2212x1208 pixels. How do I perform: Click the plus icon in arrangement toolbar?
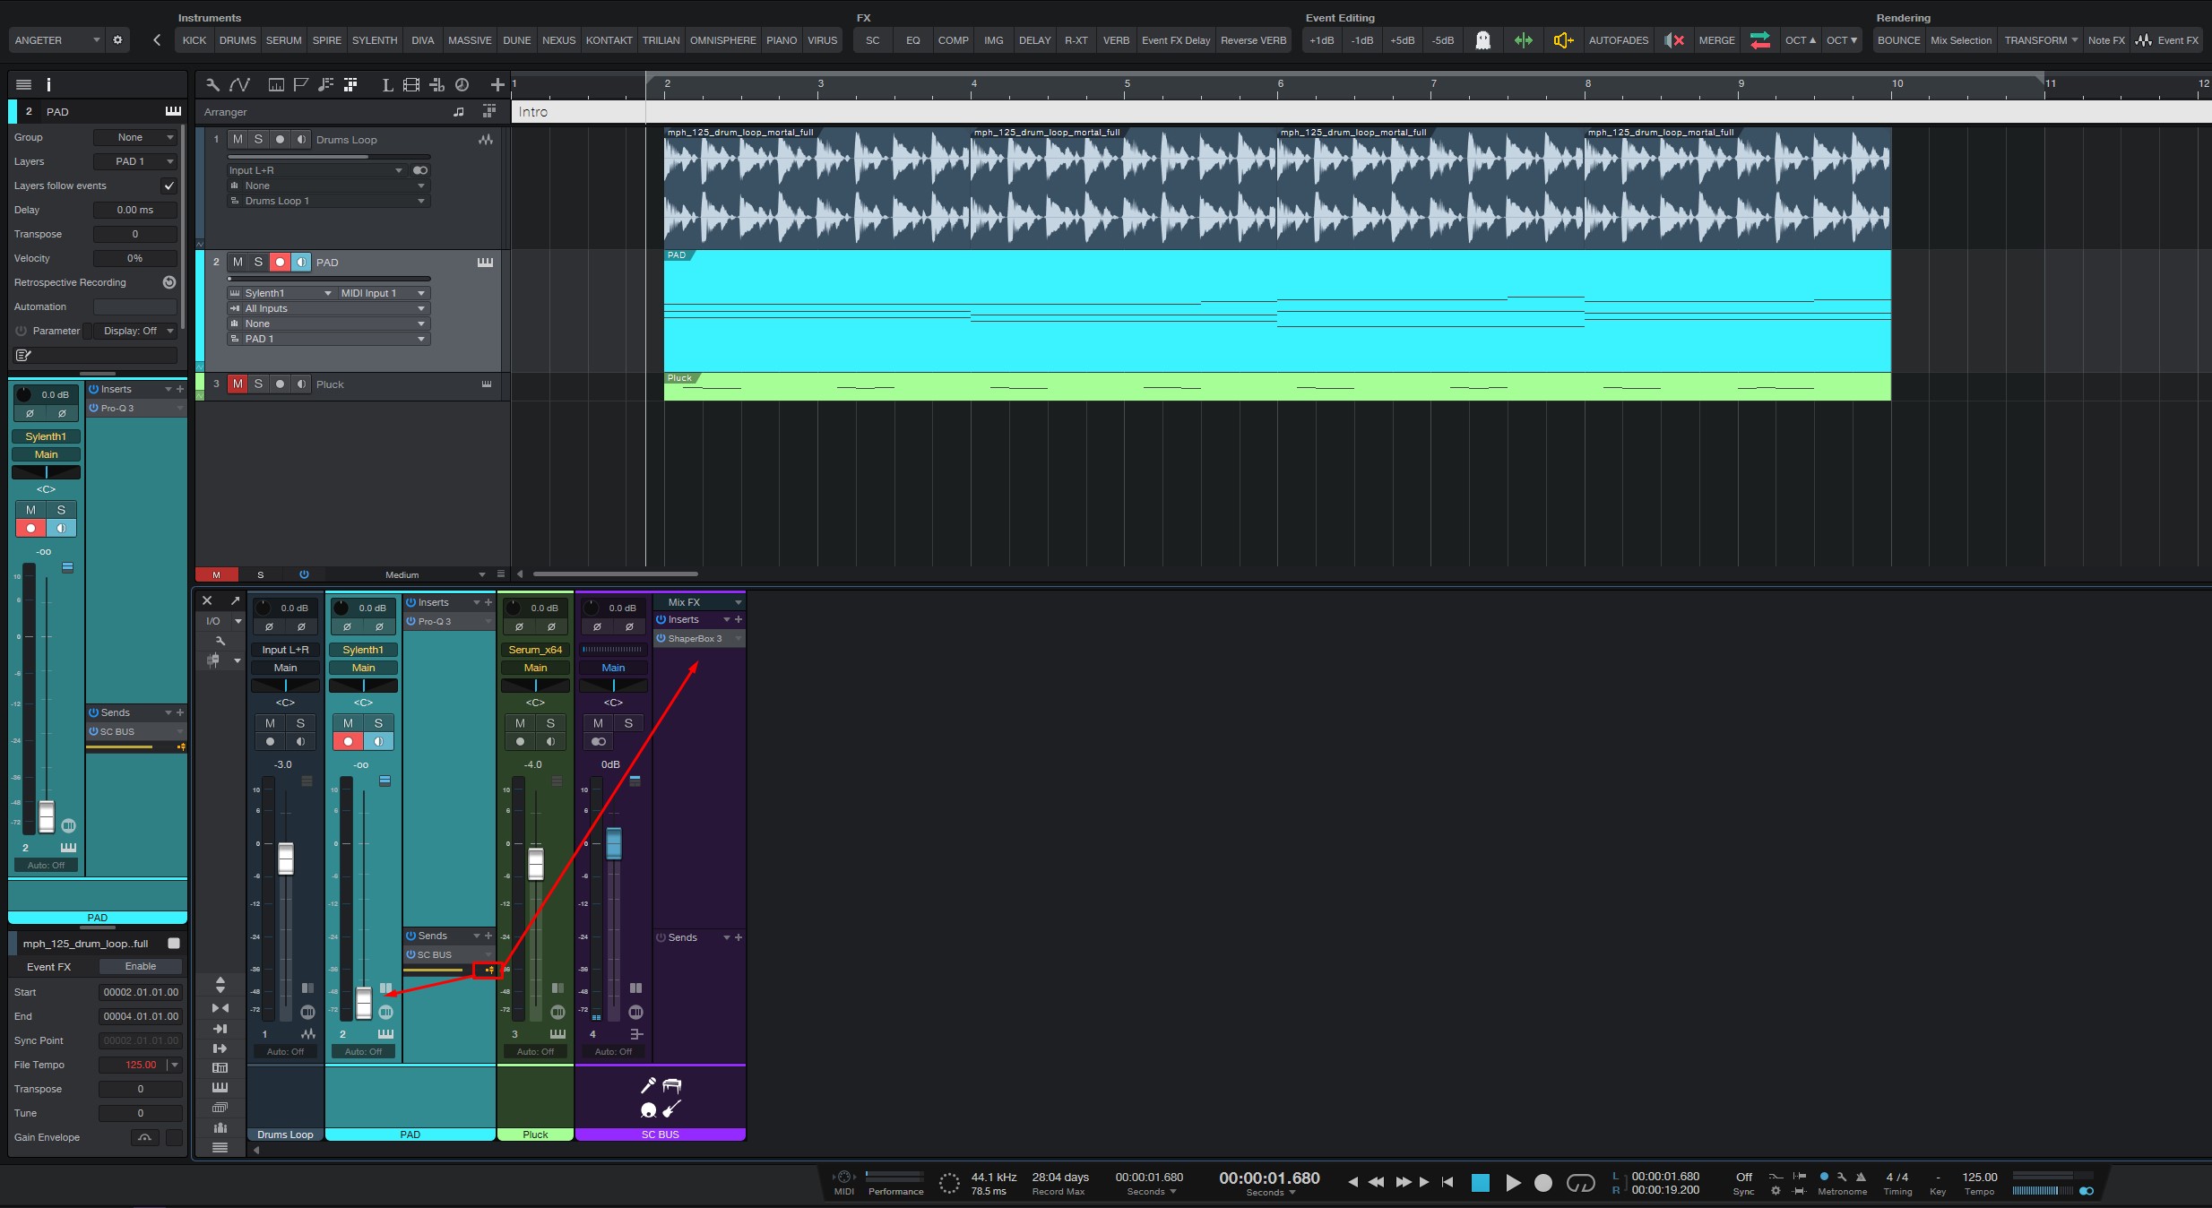click(x=497, y=84)
